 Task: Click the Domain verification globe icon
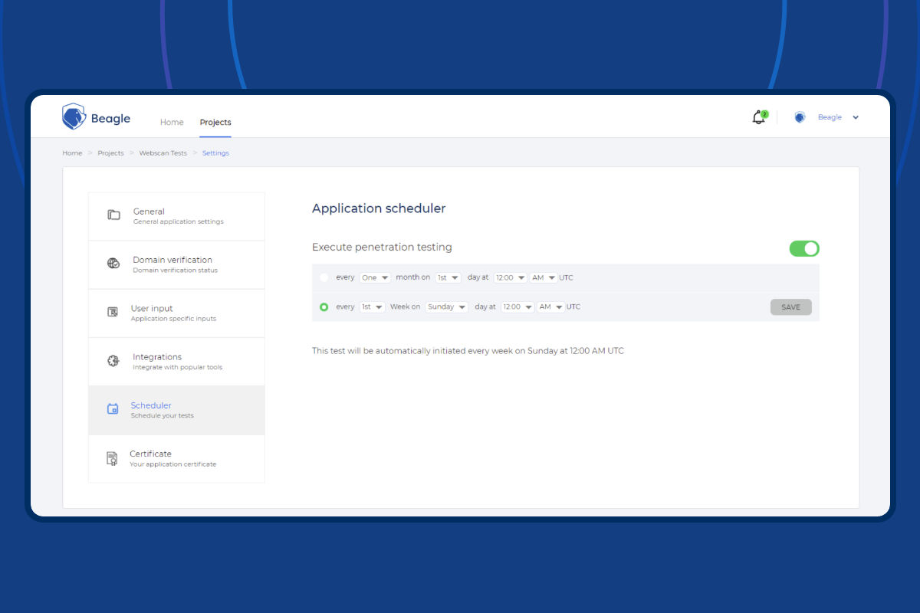coord(113,264)
